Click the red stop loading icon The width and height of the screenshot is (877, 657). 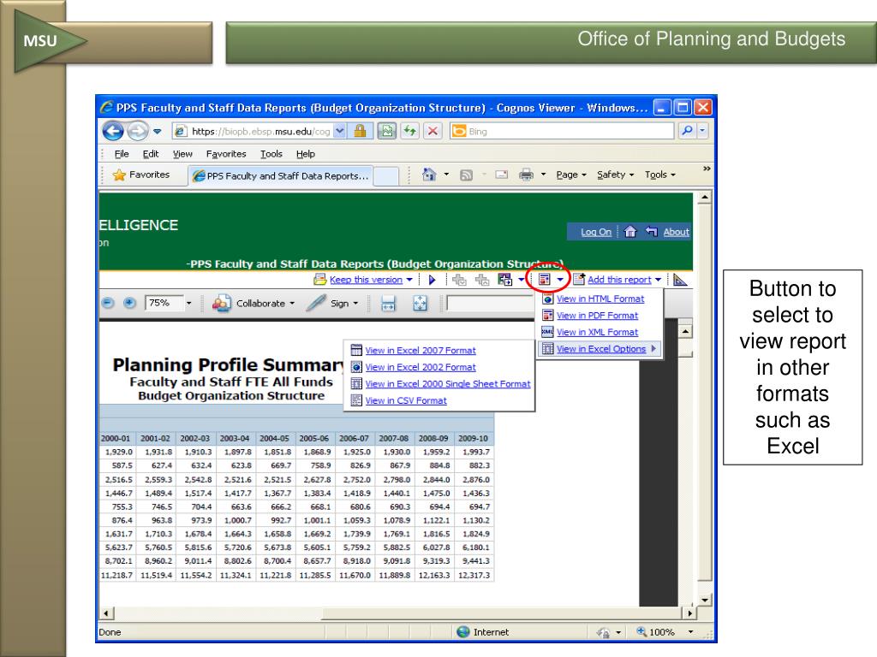(433, 131)
